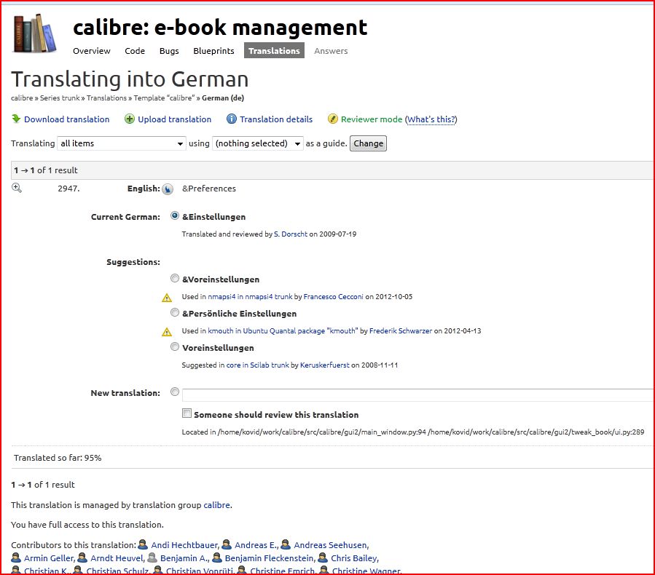This screenshot has height=575, width=655.
Task: Click person icon before Benjamin A.
Action: (152, 558)
